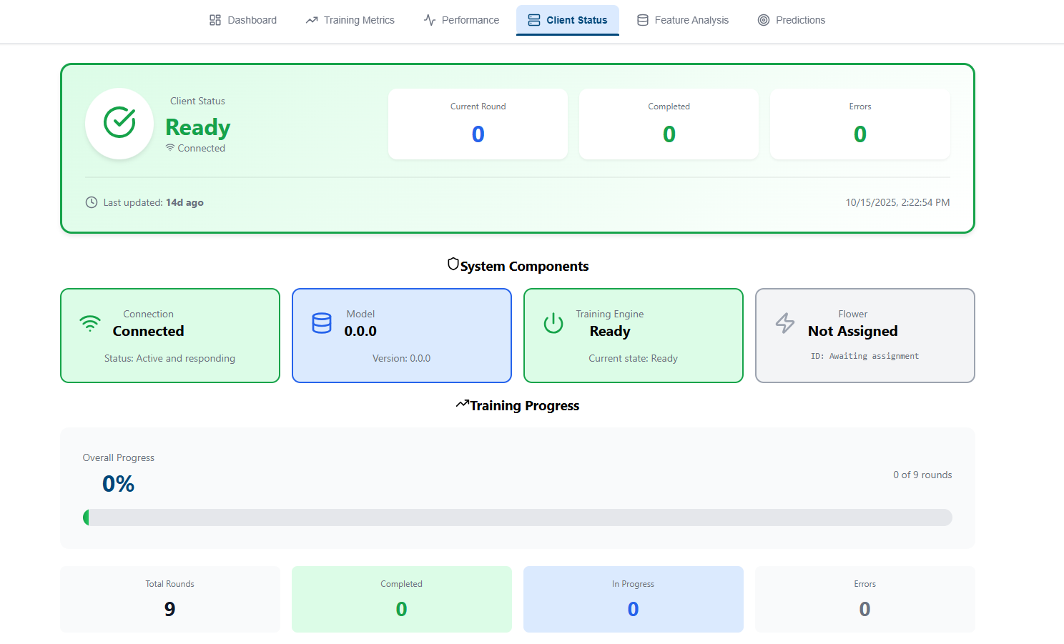Click the database icon on the Model card
This screenshot has width=1064, height=644.
click(x=322, y=323)
